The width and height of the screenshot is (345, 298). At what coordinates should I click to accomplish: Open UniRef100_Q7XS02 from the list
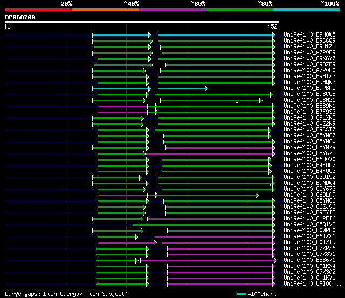(x=309, y=272)
